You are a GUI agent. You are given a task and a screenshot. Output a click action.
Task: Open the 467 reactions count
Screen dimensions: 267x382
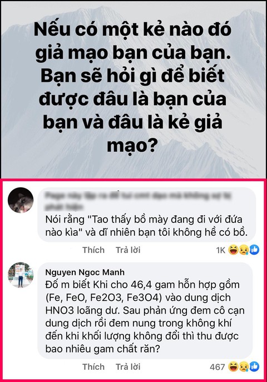click(x=217, y=367)
